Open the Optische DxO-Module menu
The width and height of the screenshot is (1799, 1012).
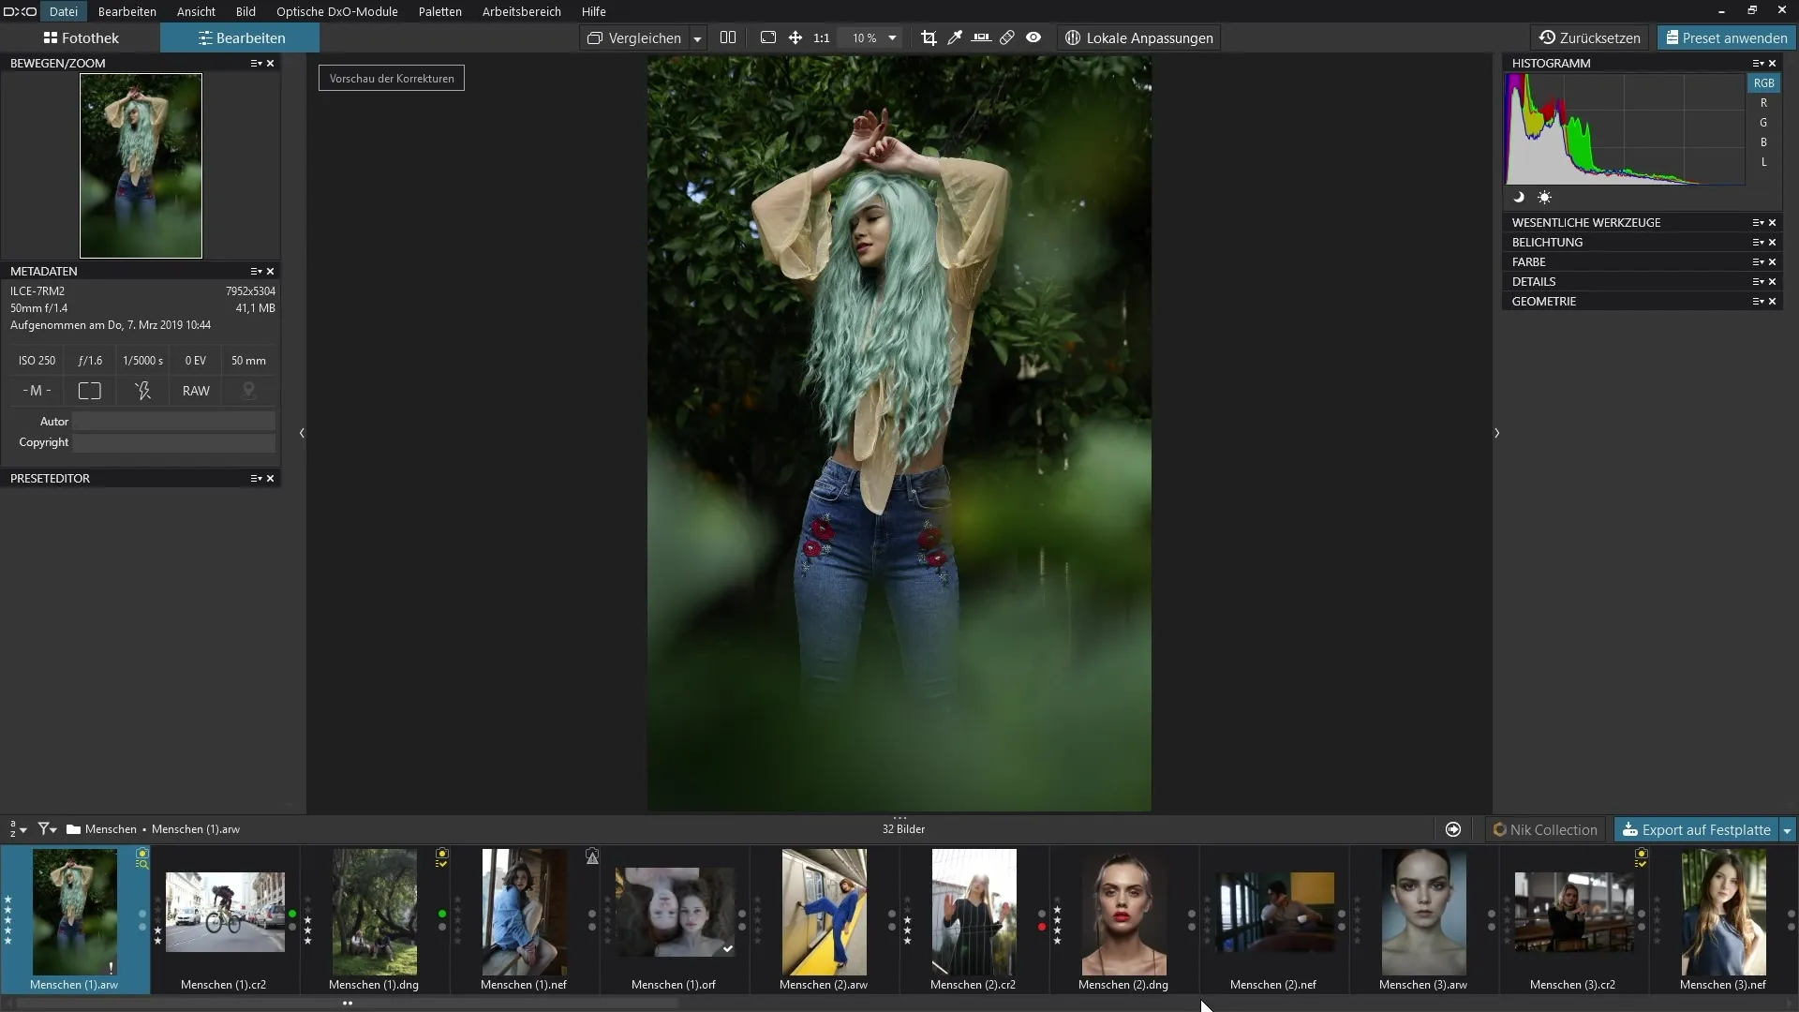point(336,11)
